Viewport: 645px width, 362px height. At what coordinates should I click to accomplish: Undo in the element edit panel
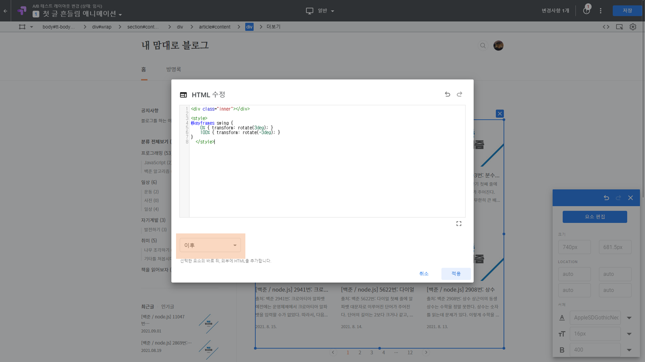[x=606, y=198]
